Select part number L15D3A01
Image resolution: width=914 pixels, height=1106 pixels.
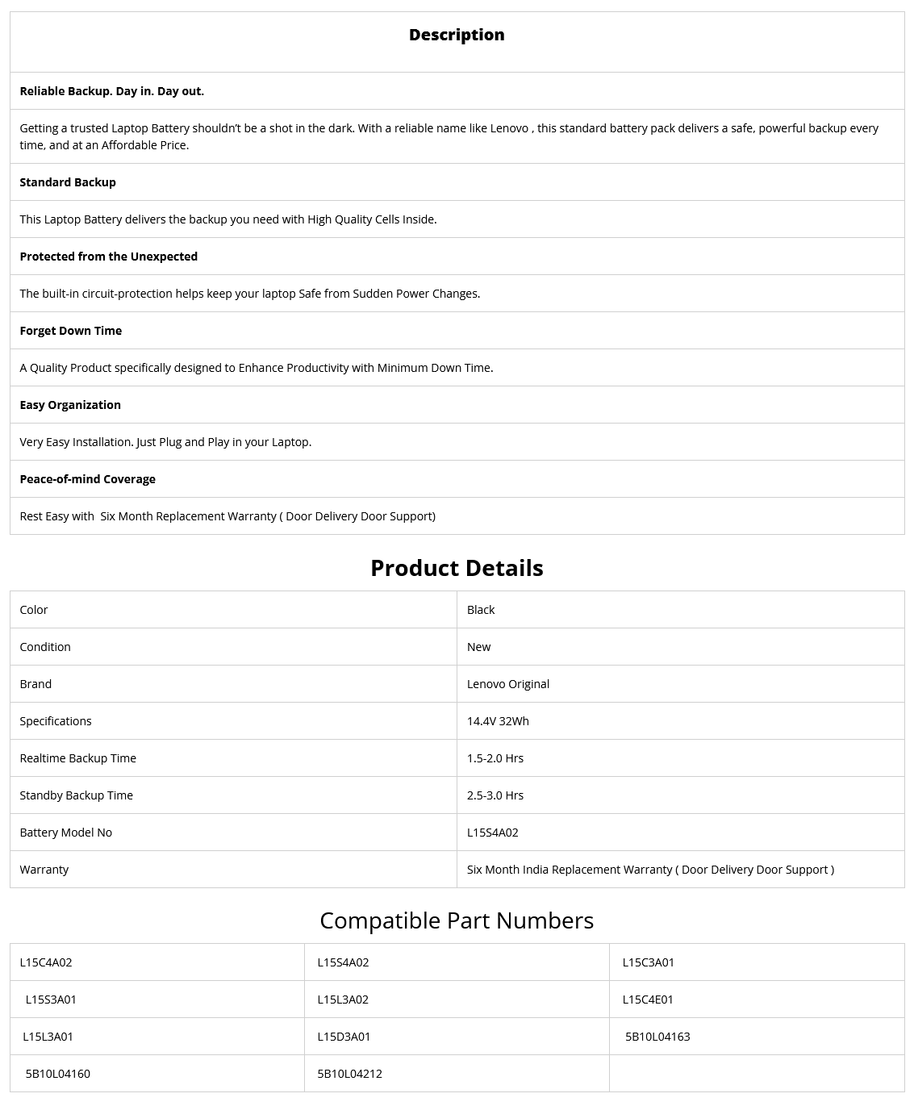pyautogui.click(x=344, y=1037)
